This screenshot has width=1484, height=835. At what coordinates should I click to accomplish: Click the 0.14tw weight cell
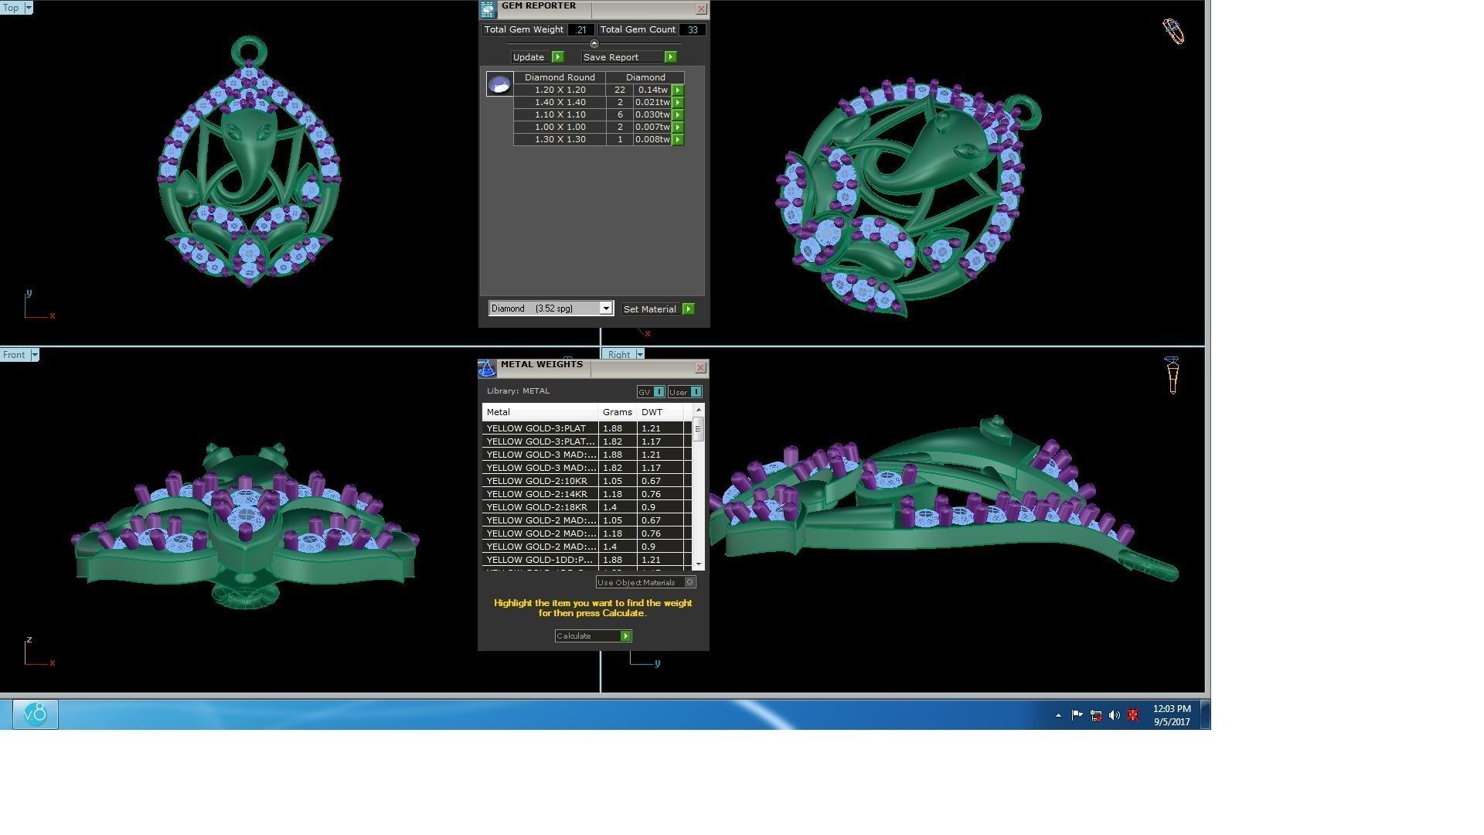click(x=653, y=90)
